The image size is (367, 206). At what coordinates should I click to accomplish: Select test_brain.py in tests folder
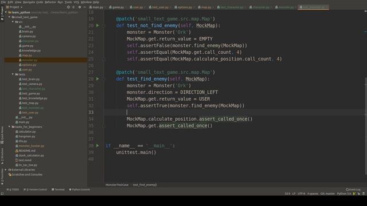coord(30,79)
